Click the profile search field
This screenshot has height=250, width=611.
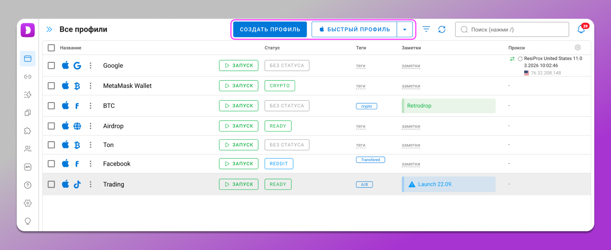[x=512, y=29]
